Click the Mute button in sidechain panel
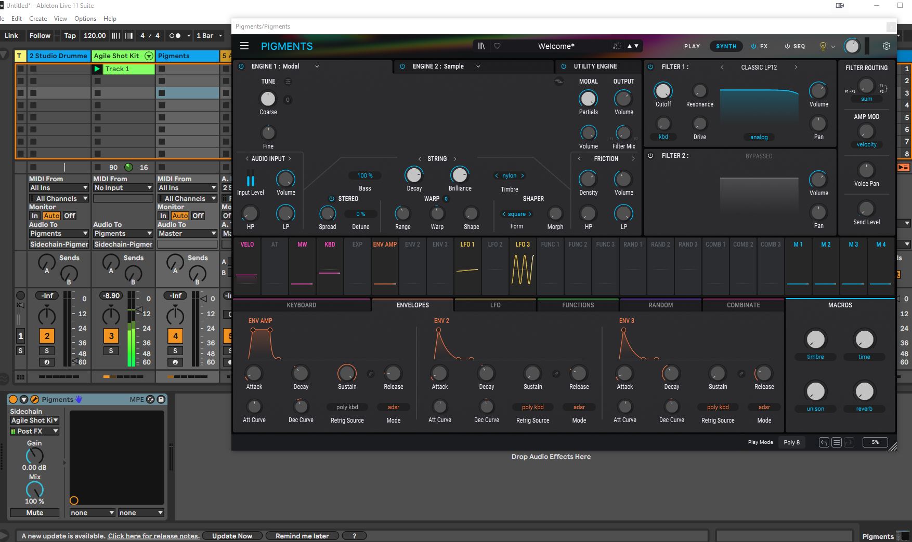912x542 pixels. click(35, 512)
